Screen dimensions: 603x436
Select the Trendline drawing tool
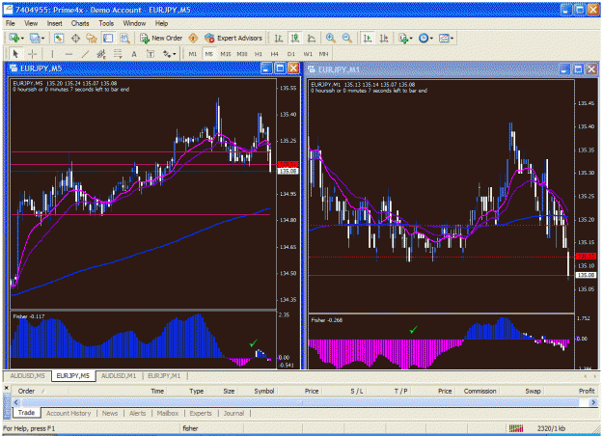tap(85, 54)
